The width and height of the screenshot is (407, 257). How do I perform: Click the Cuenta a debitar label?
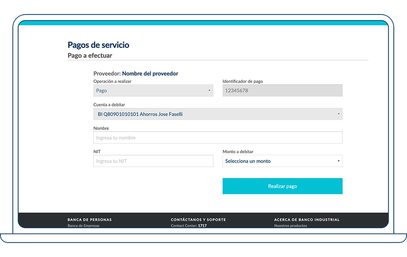[x=109, y=105]
